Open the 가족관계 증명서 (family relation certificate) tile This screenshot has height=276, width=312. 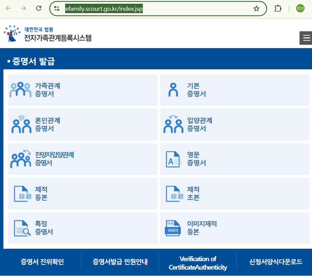point(82,90)
